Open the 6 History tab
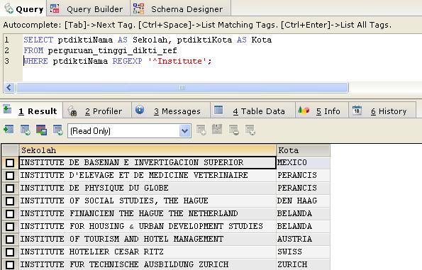422x270 pixels. click(x=382, y=111)
